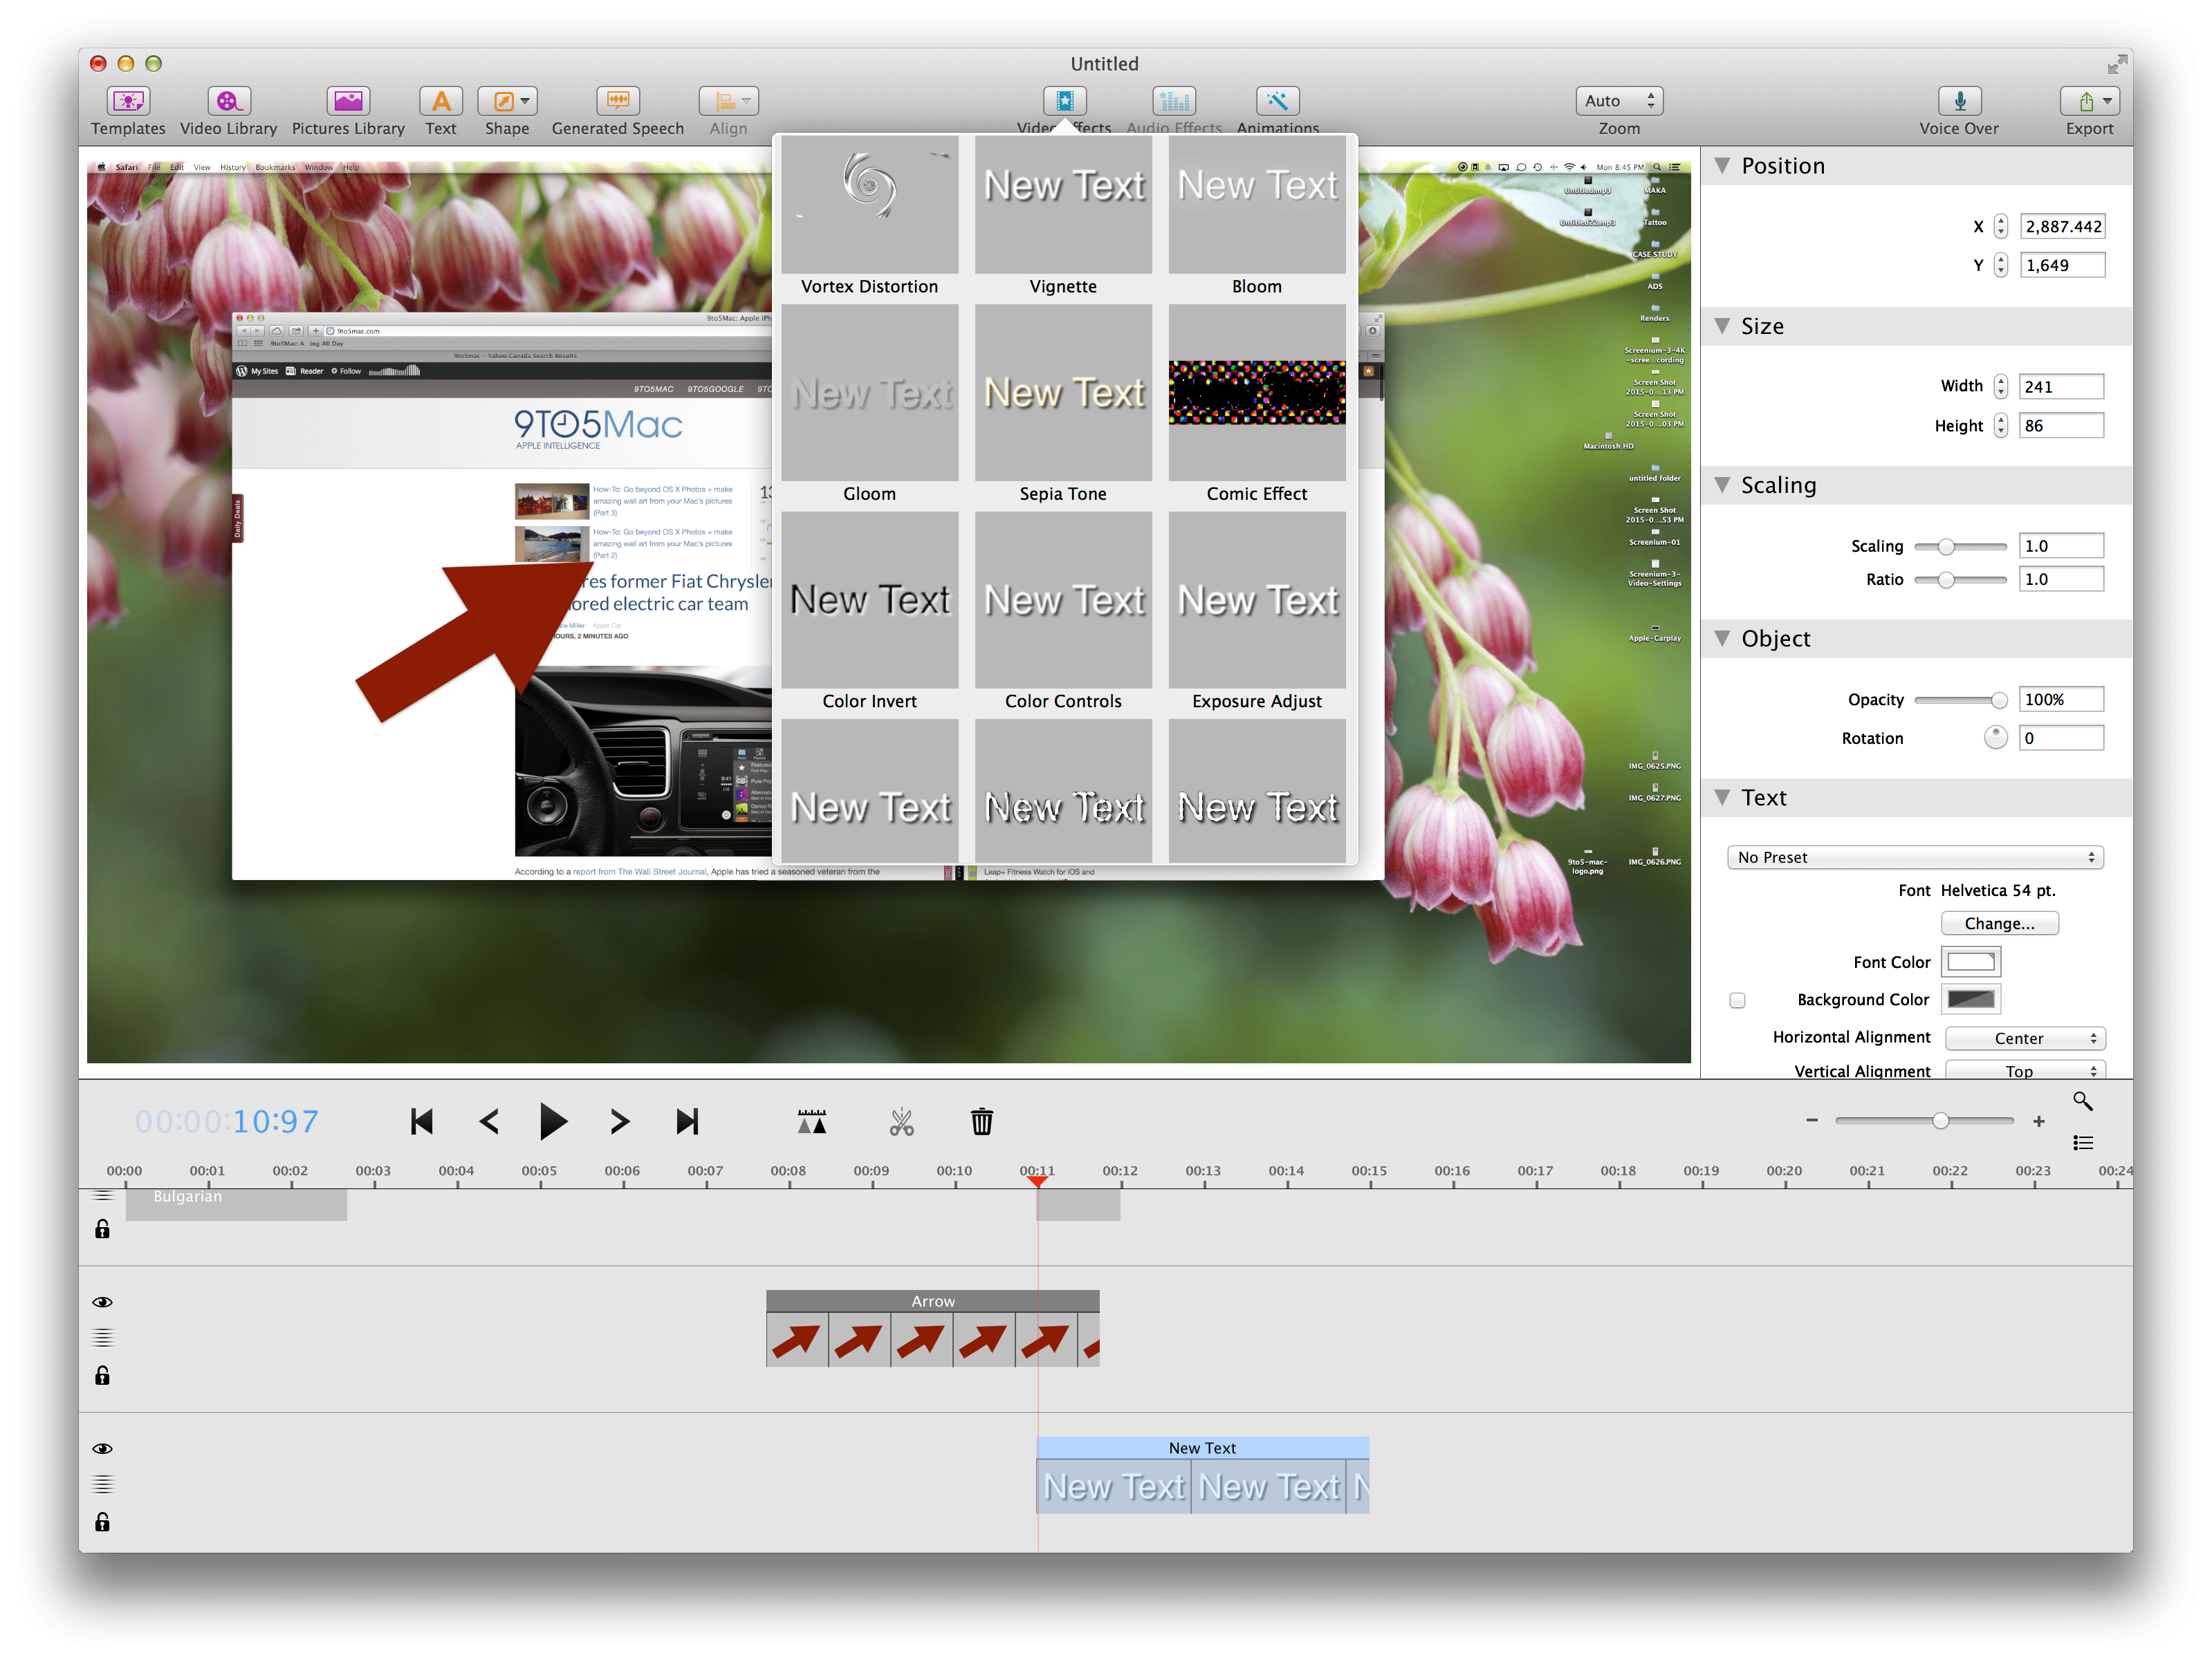Hide the Arrow track with eye icon
Image resolution: width=2212 pixels, height=1662 pixels.
[x=102, y=1302]
